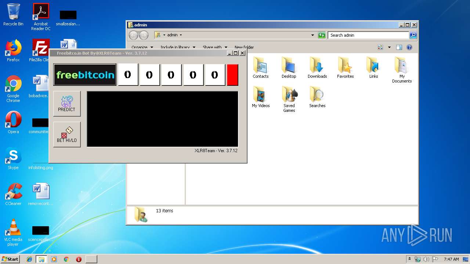Click the volume speaker tray icon
Viewport: 470px width, 264px height.
(x=426, y=259)
